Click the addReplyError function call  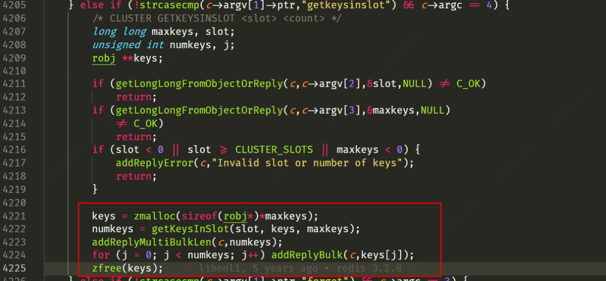pos(155,163)
